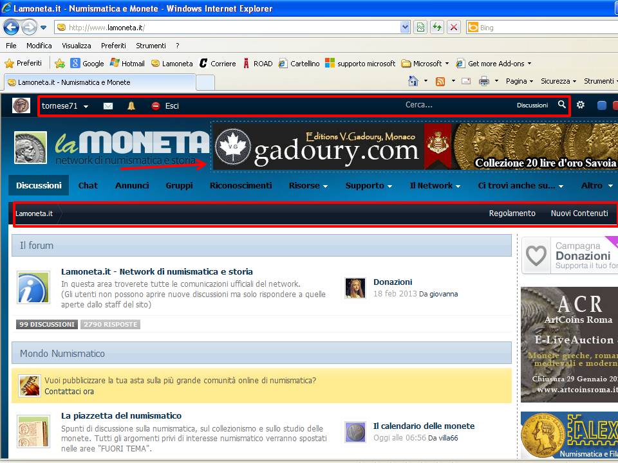Click the Home page icon

click(413, 81)
